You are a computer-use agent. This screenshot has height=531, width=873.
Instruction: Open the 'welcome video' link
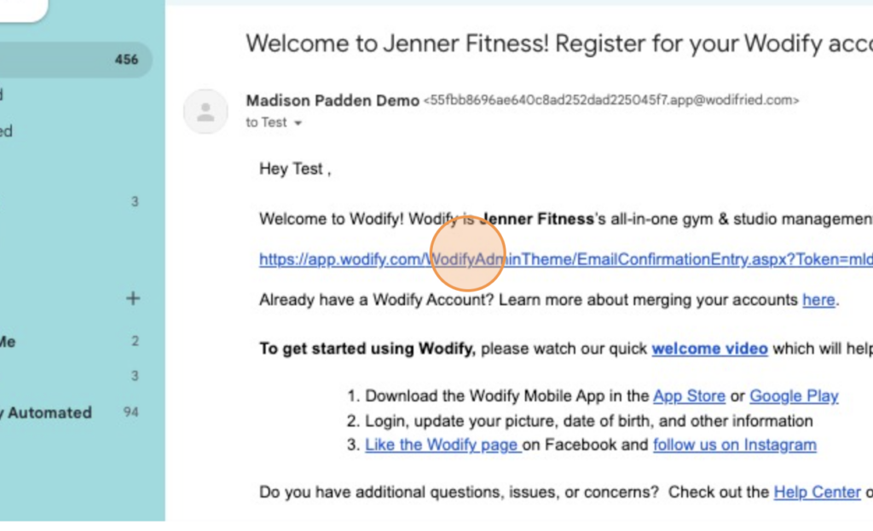coord(710,349)
